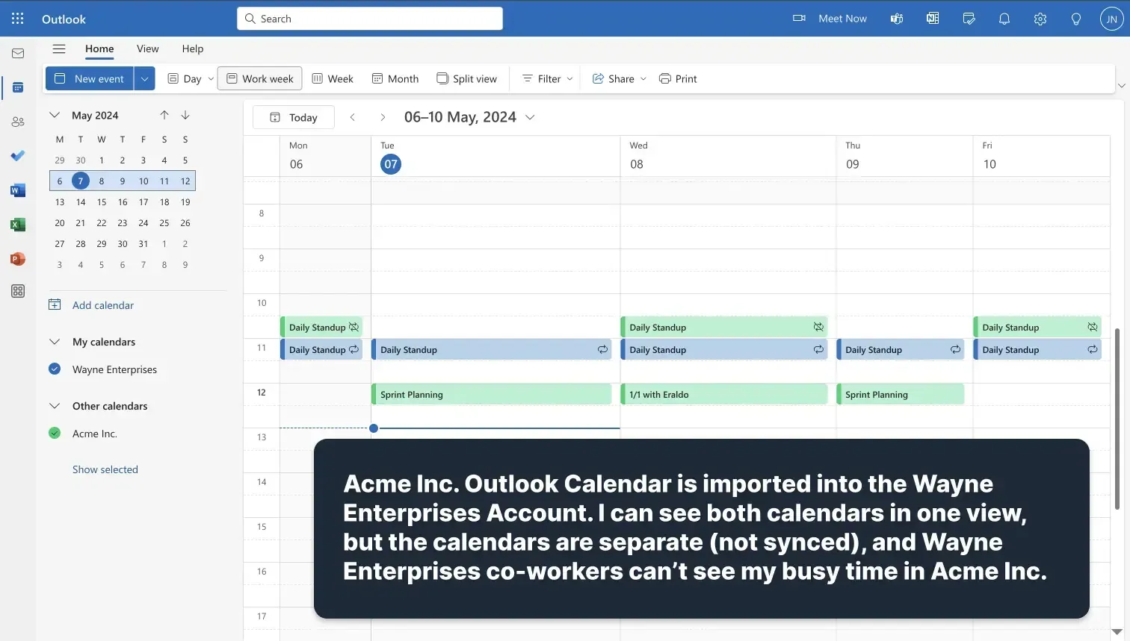This screenshot has height=641, width=1130.
Task: Expand the New event dropdown arrow
Action: [x=144, y=78]
